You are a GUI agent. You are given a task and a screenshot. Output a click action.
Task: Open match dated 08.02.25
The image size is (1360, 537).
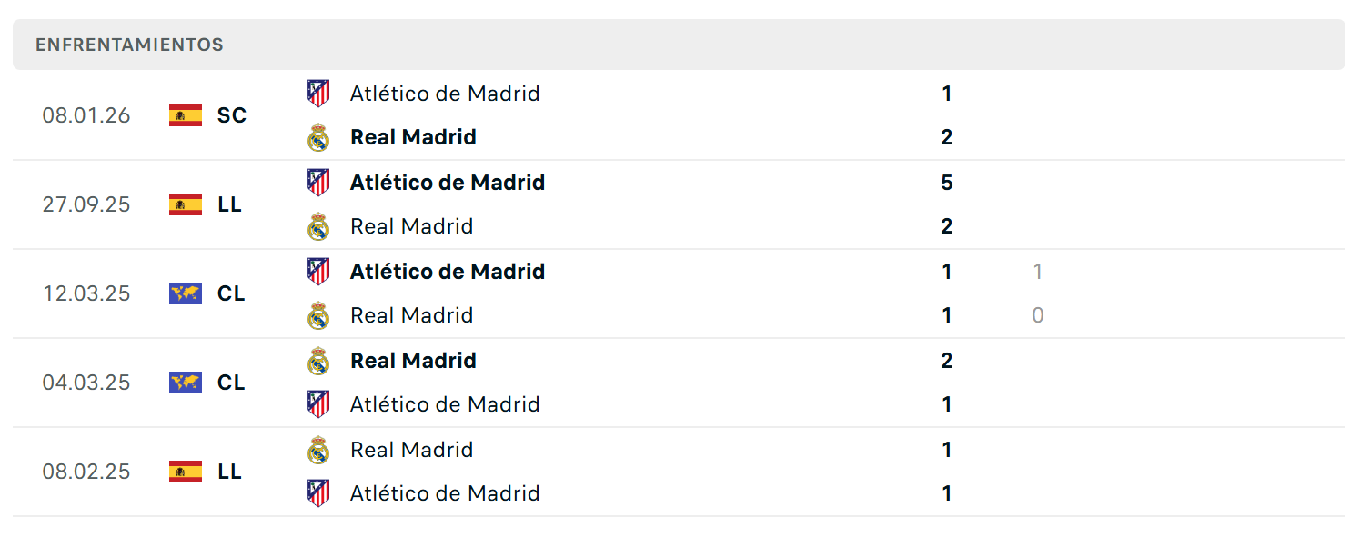(x=679, y=472)
